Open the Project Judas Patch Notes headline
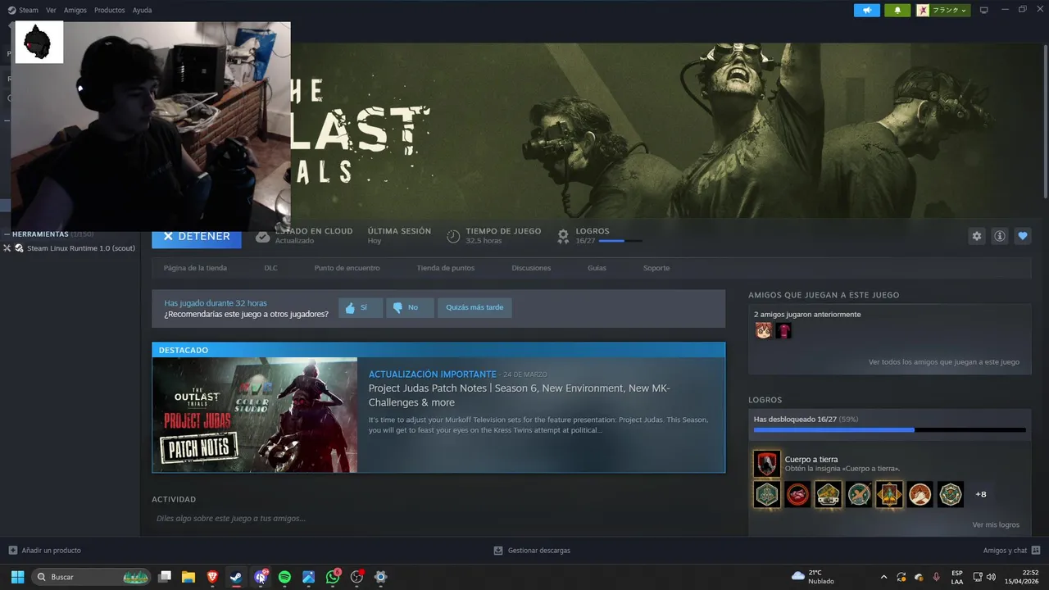Screen dimensions: 1049x590 click(x=519, y=395)
